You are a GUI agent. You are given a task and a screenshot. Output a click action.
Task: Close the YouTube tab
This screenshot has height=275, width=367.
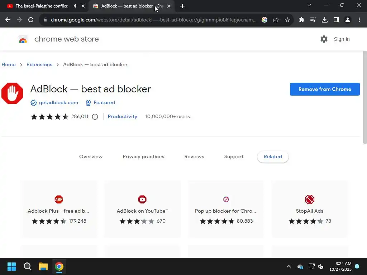83,6
